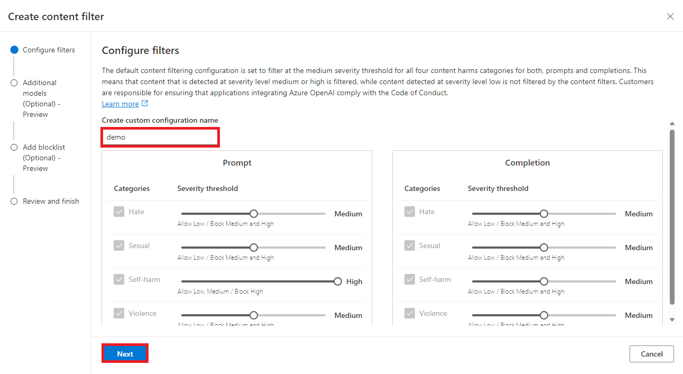This screenshot has width=683, height=374.
Task: Click Prompt Hate 'Medium' value label
Action: coord(348,214)
